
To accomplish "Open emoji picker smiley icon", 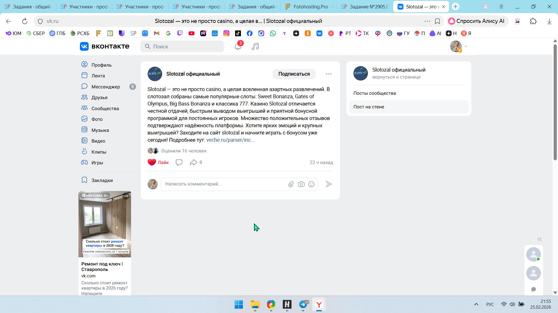I will pyautogui.click(x=311, y=184).
